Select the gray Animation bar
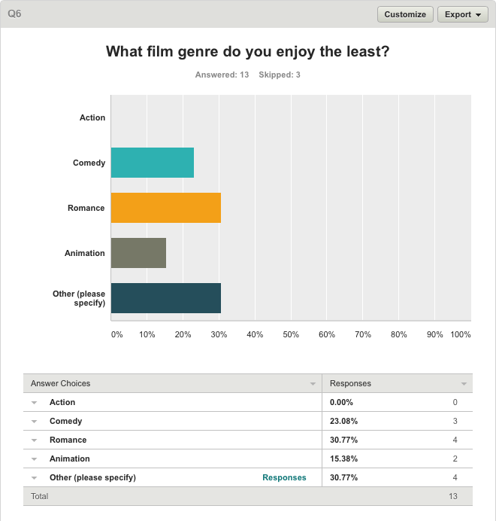This screenshot has height=521, width=496. (139, 253)
